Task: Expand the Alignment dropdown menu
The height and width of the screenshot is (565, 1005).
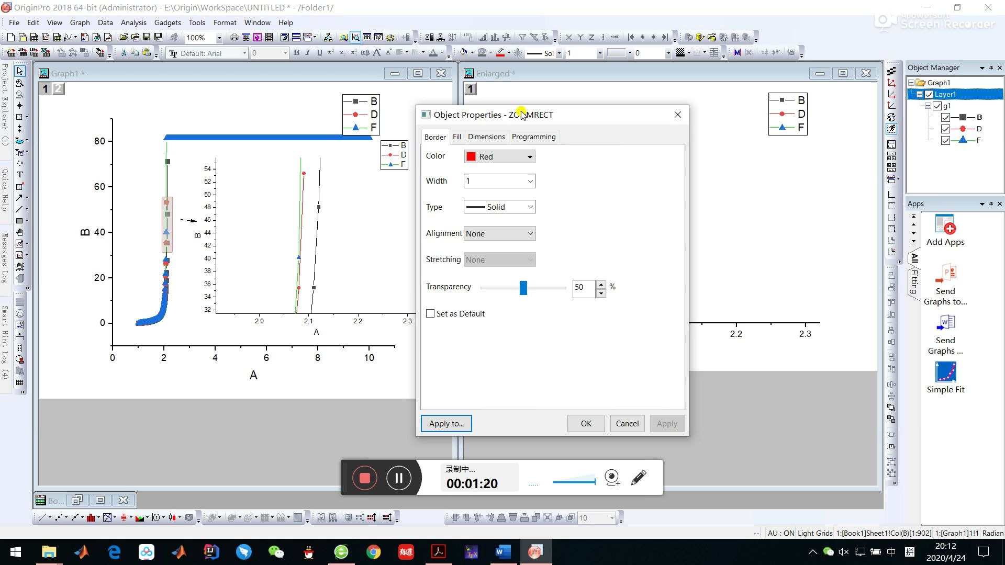Action: click(x=531, y=233)
